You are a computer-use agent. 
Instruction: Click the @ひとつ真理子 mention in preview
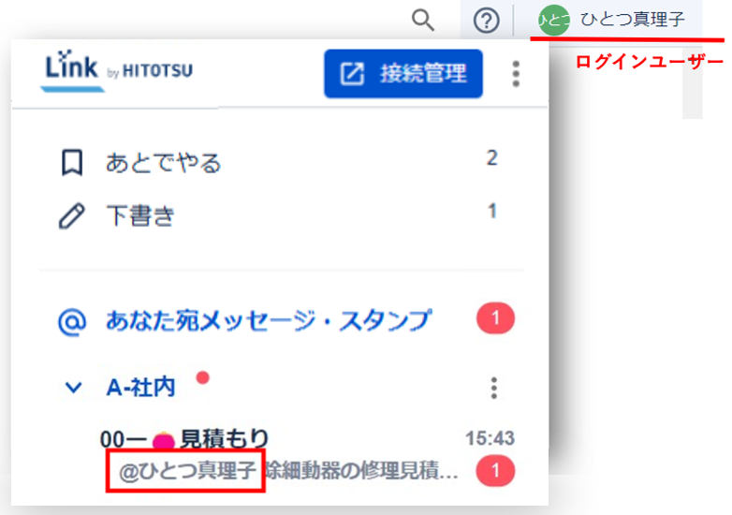click(x=185, y=471)
